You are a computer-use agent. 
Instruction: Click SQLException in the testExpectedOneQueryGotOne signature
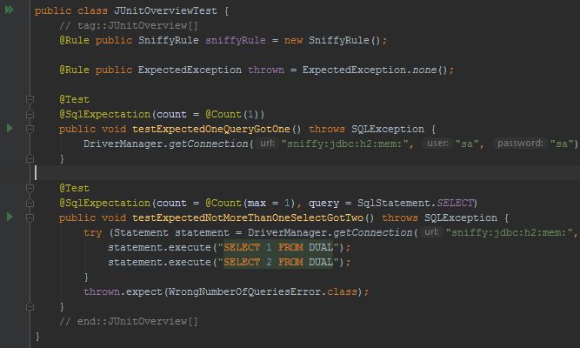coord(388,129)
